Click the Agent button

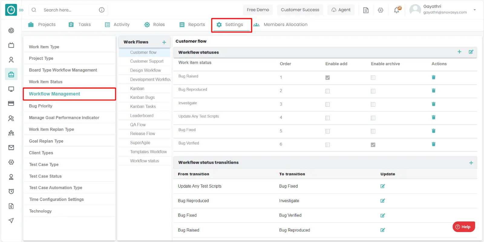(x=341, y=10)
